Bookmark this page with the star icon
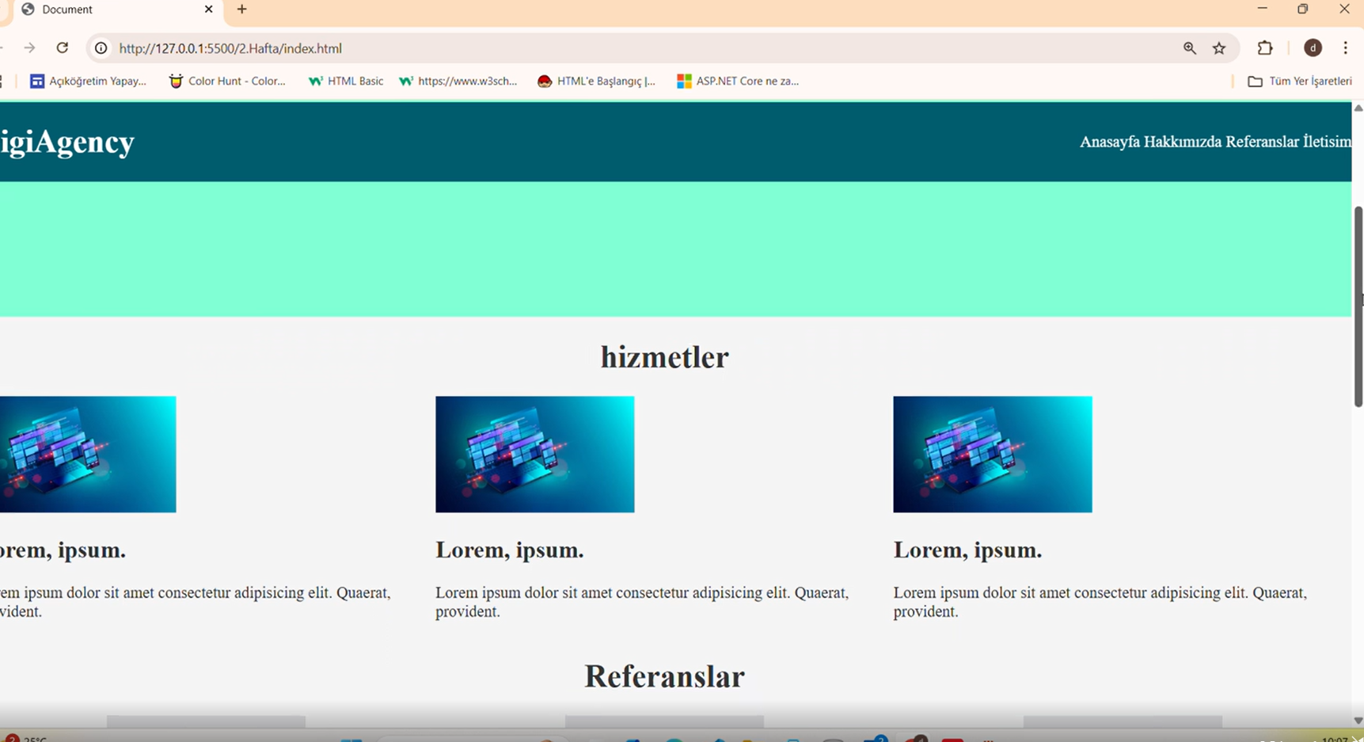The image size is (1364, 742). [x=1219, y=48]
